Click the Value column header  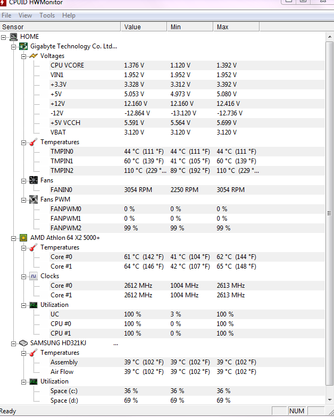[x=144, y=27]
